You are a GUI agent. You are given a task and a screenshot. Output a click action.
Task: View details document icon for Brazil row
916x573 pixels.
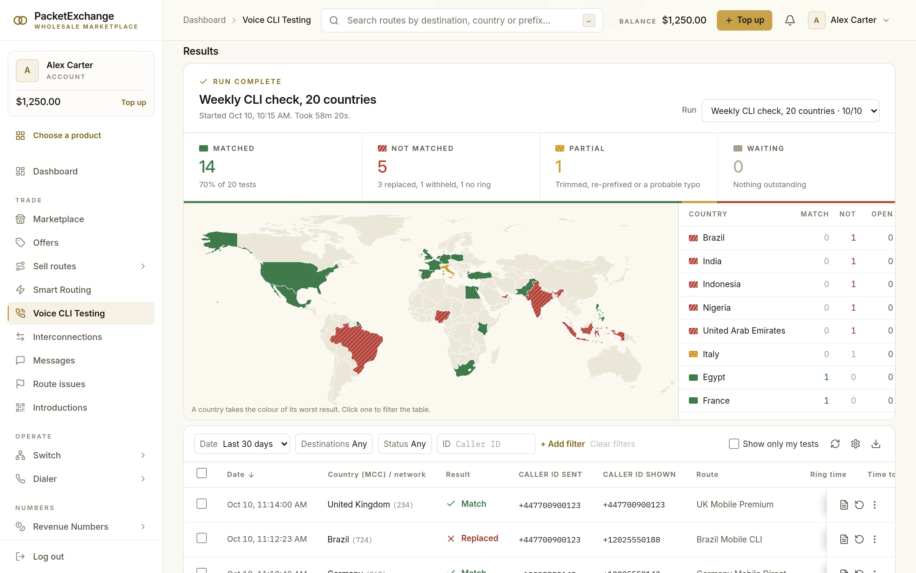(844, 539)
